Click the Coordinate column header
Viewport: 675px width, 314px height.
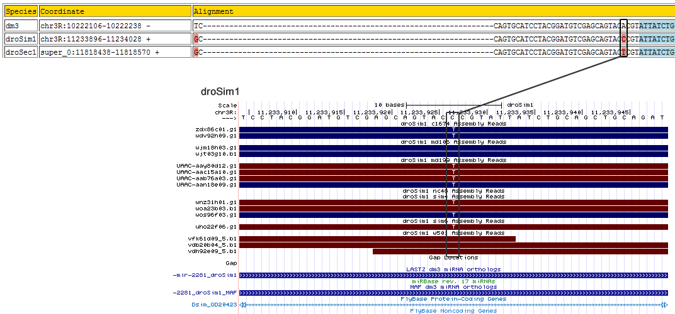[x=62, y=11]
